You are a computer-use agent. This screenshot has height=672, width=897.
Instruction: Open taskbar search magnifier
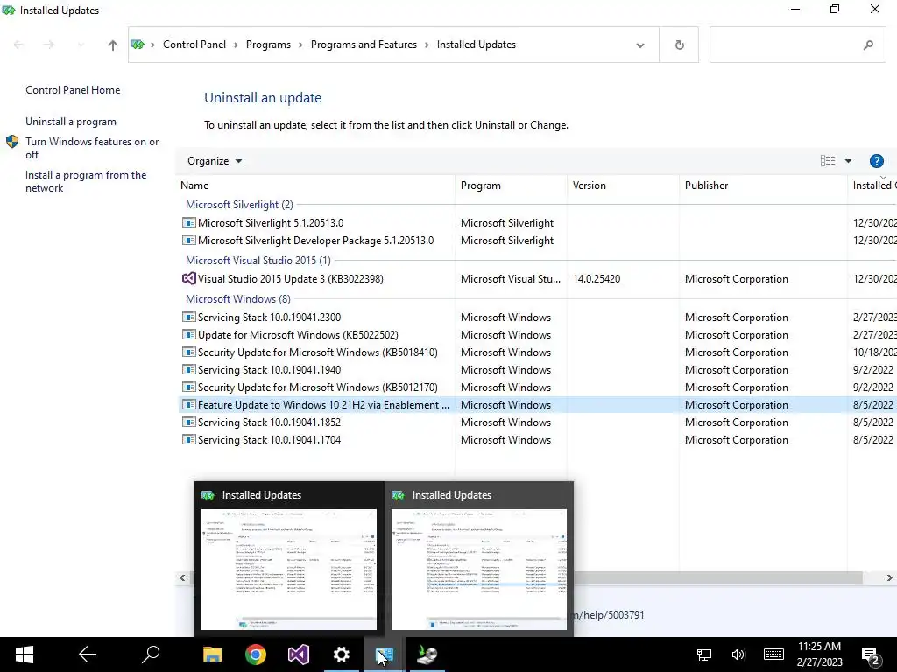(x=151, y=654)
